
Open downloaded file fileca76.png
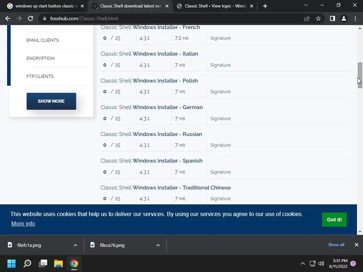pyautogui.click(x=112, y=245)
